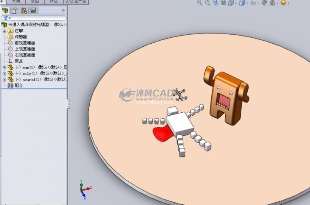Click Edit Appearance color ball icon
This screenshot has width=310, height=205.
point(265,3)
